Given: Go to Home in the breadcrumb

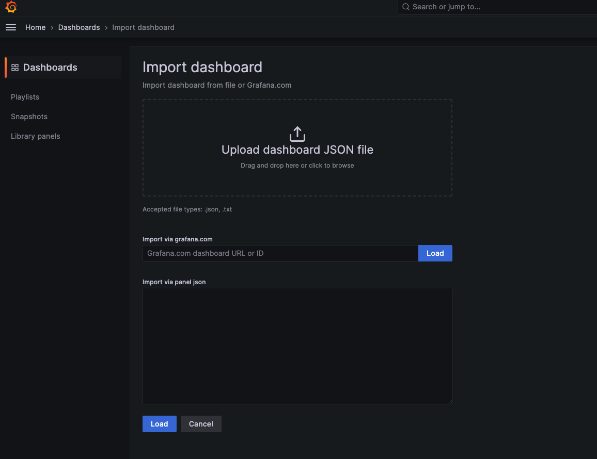Looking at the screenshot, I should [35, 27].
